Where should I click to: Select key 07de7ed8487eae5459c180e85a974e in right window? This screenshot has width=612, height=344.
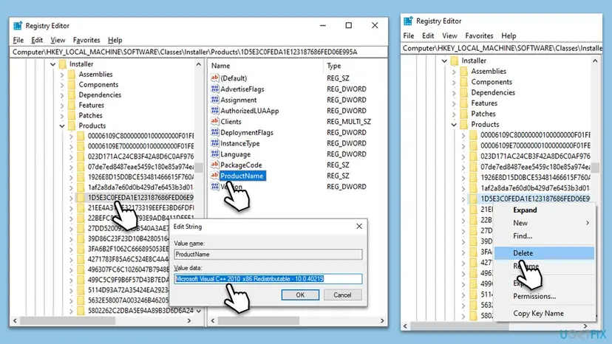535,167
